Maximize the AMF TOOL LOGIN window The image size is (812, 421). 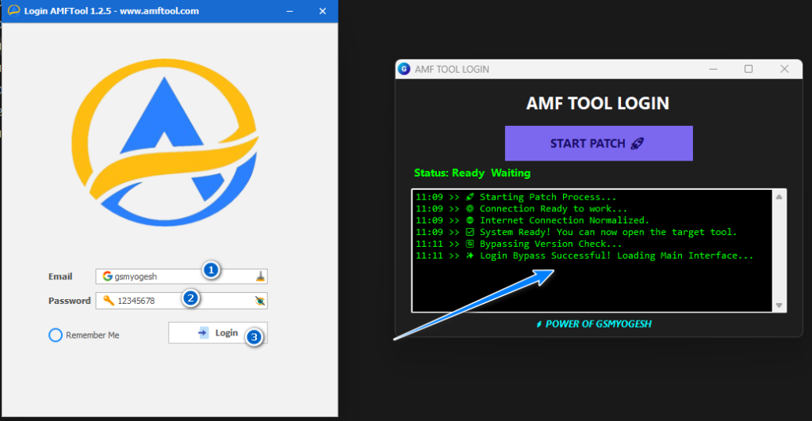pyautogui.click(x=748, y=69)
